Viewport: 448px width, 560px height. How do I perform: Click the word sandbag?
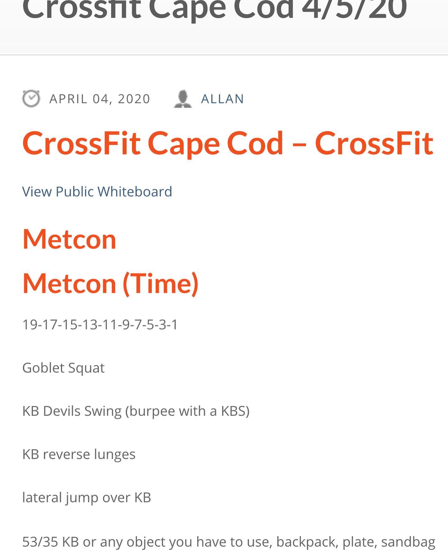pos(408,542)
